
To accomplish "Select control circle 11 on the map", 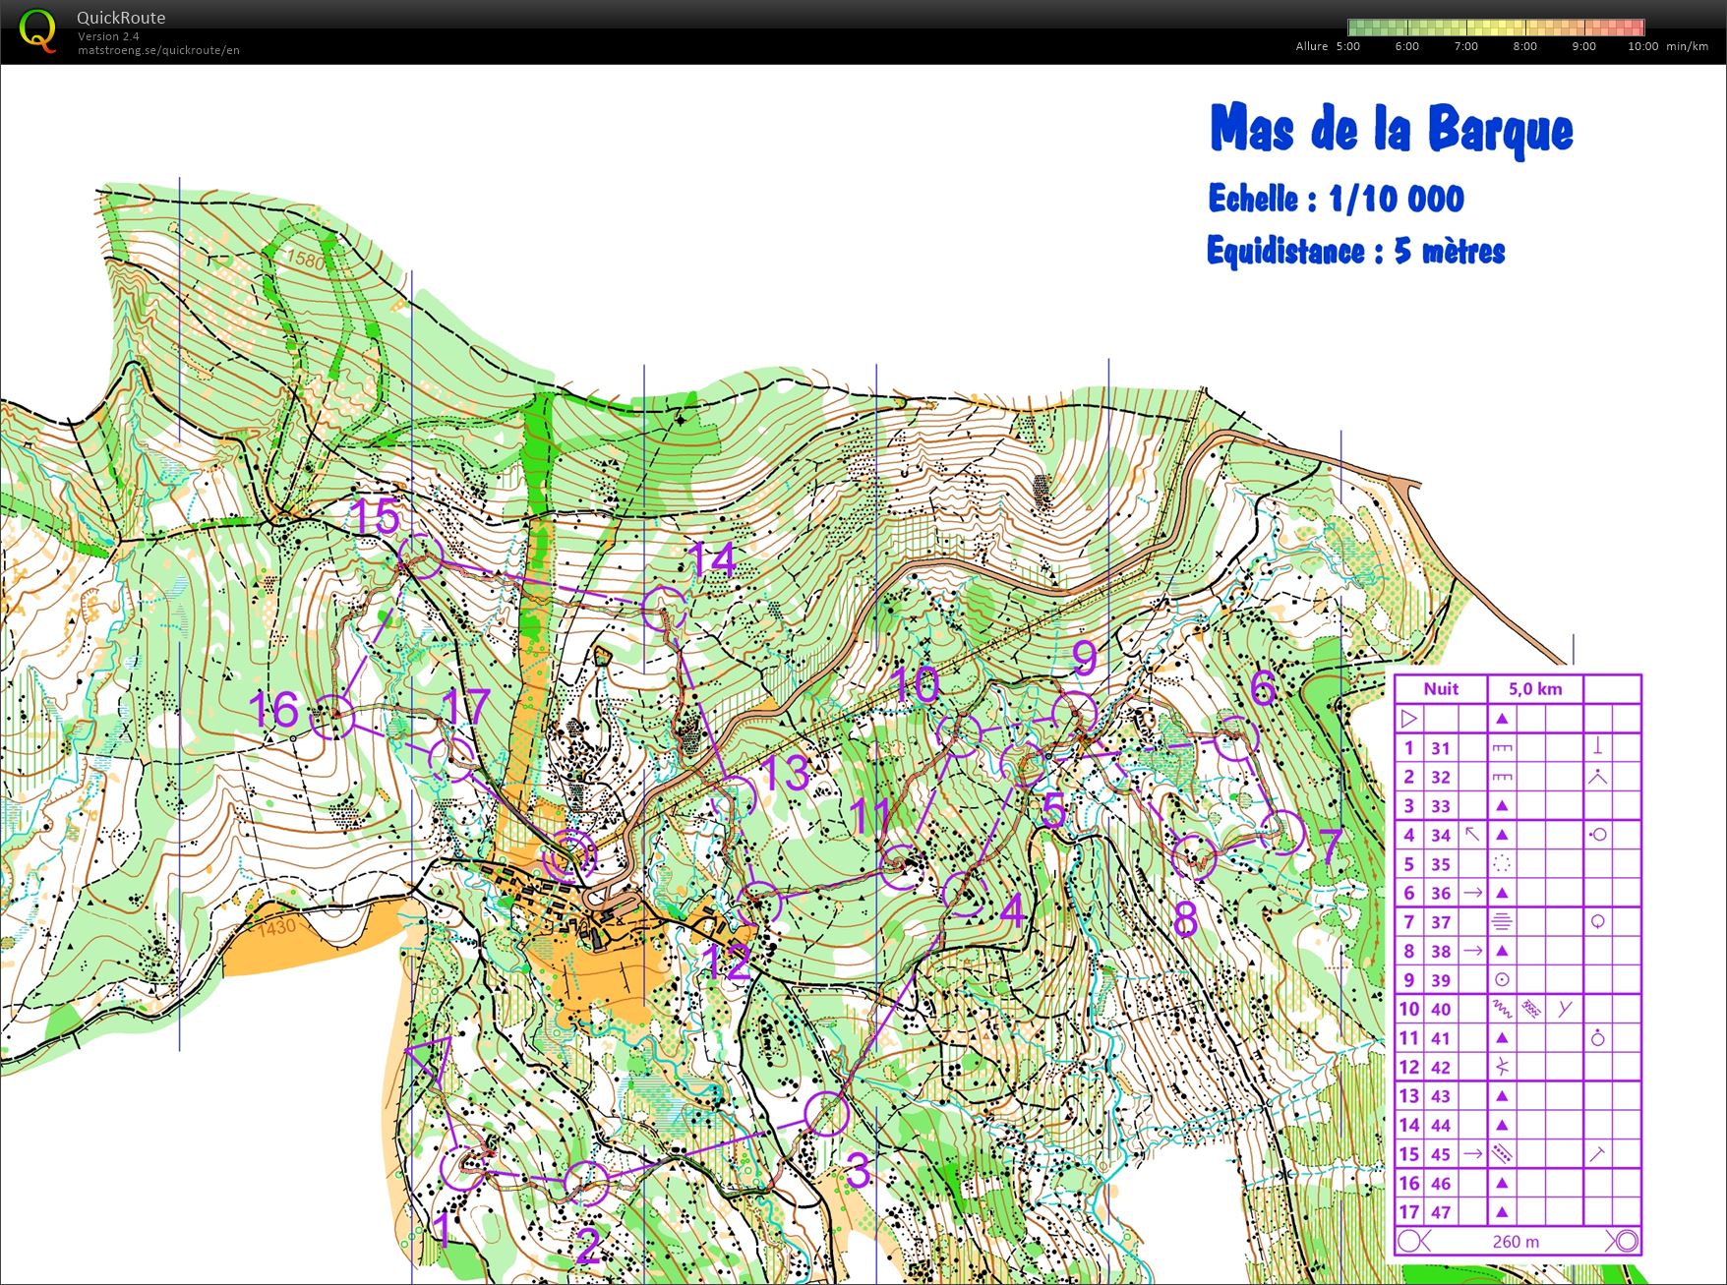I will tap(900, 866).
